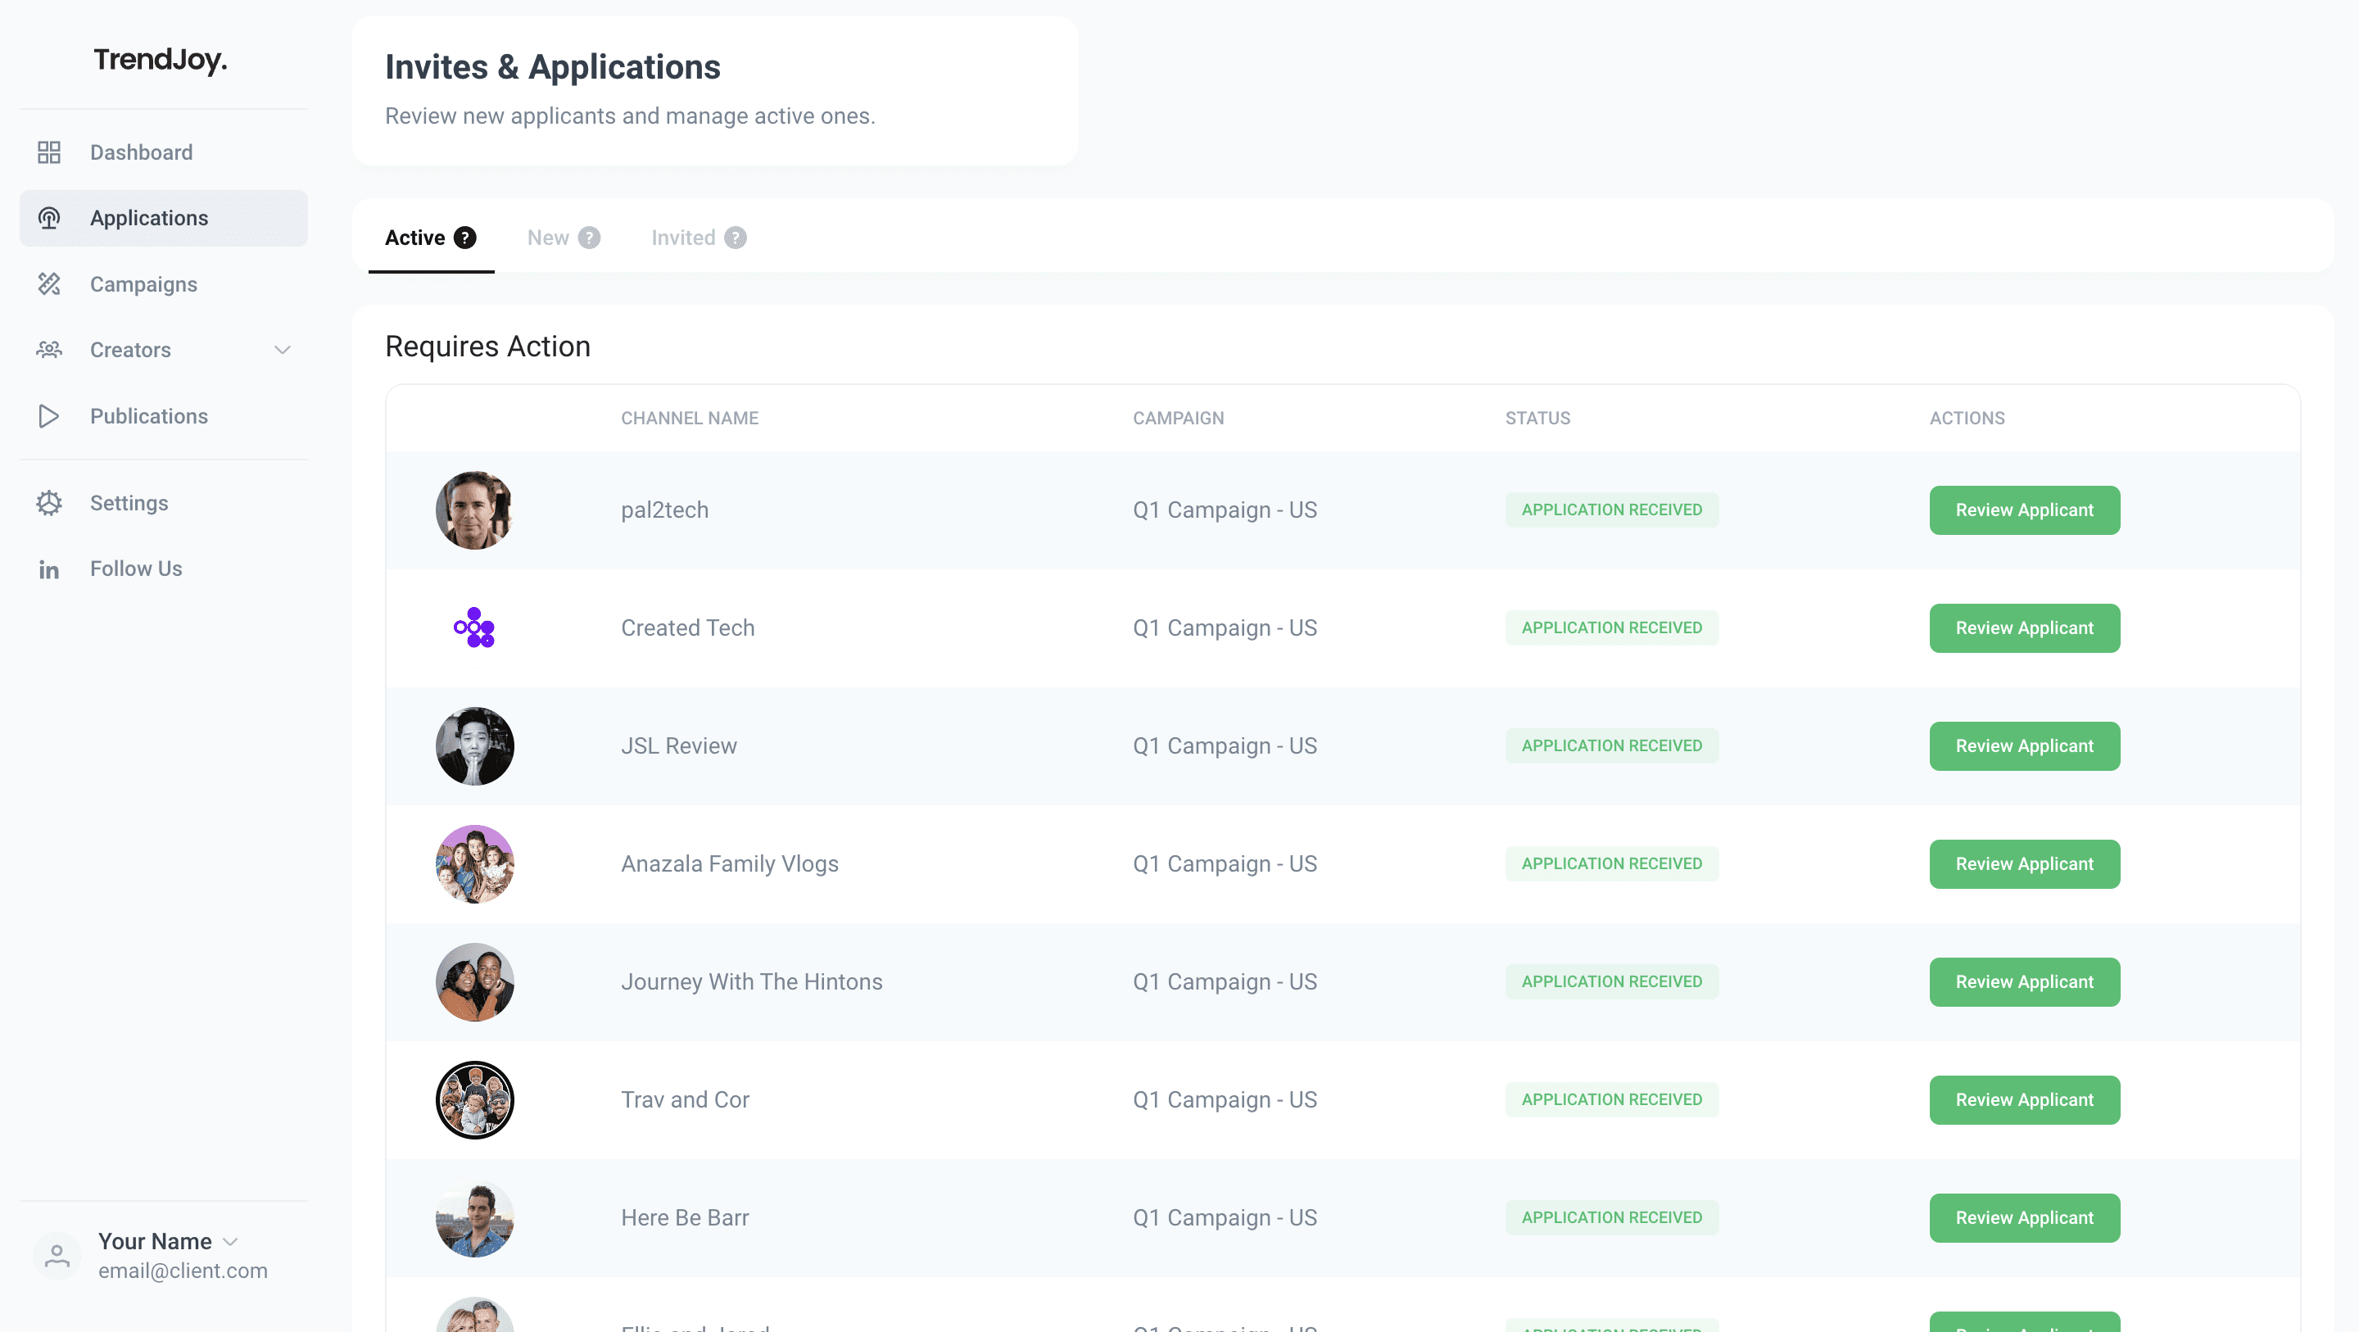The width and height of the screenshot is (2359, 1332).
Task: Switch to the Invited tab
Action: coord(699,238)
